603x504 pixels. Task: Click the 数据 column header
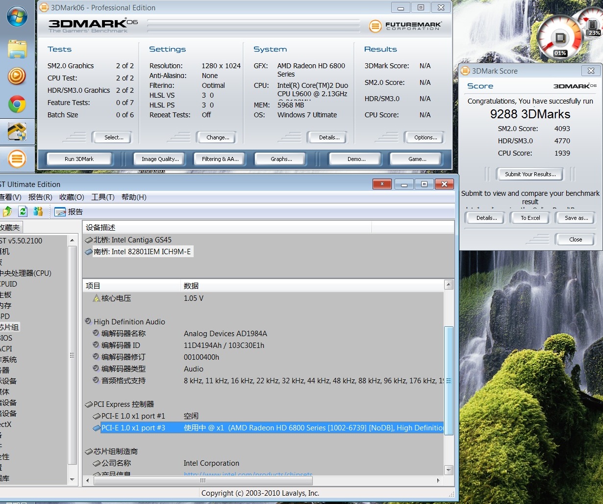[312, 286]
